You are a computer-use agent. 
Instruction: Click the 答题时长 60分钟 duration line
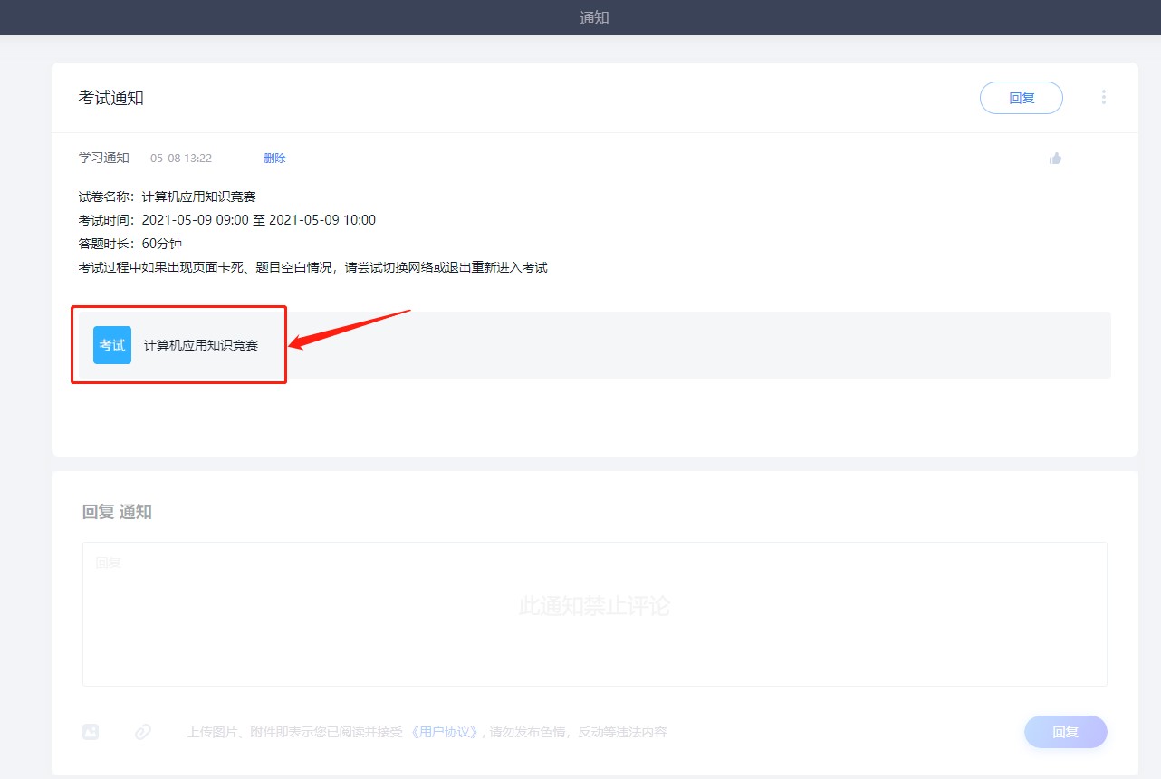click(x=130, y=244)
